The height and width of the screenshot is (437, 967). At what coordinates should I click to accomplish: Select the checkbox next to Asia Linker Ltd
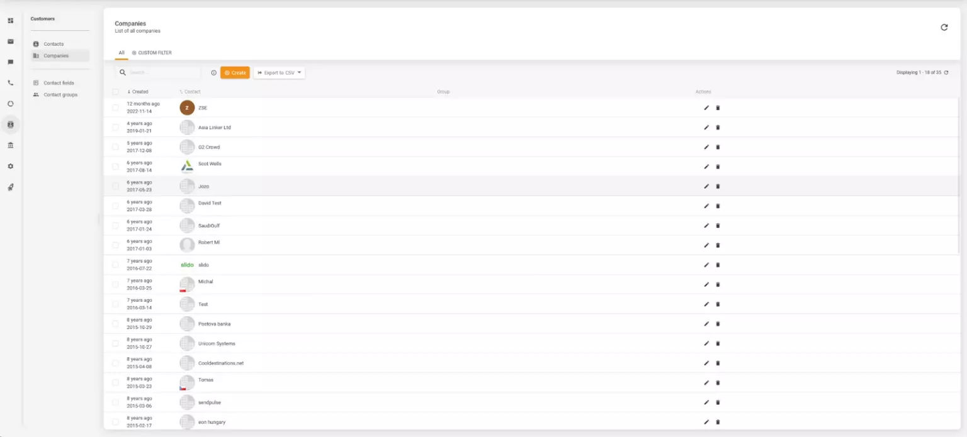(116, 127)
